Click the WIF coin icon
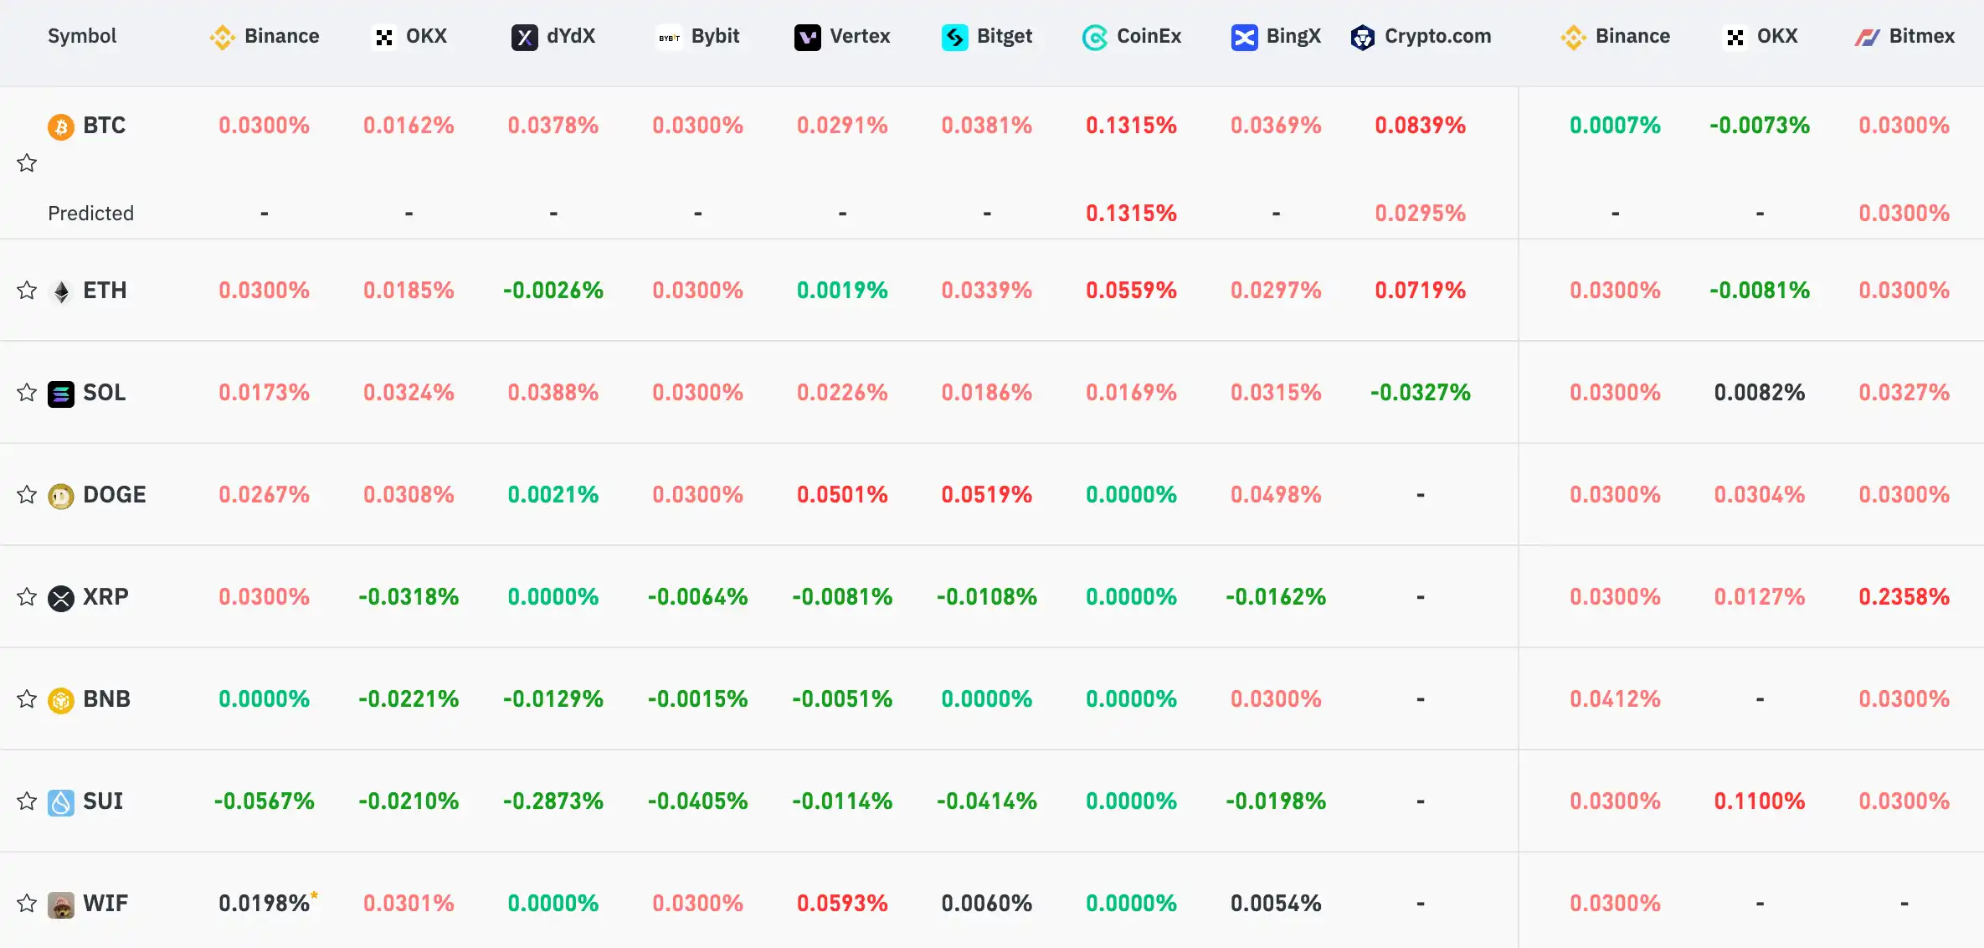The height and width of the screenshot is (948, 1984). pyautogui.click(x=60, y=904)
